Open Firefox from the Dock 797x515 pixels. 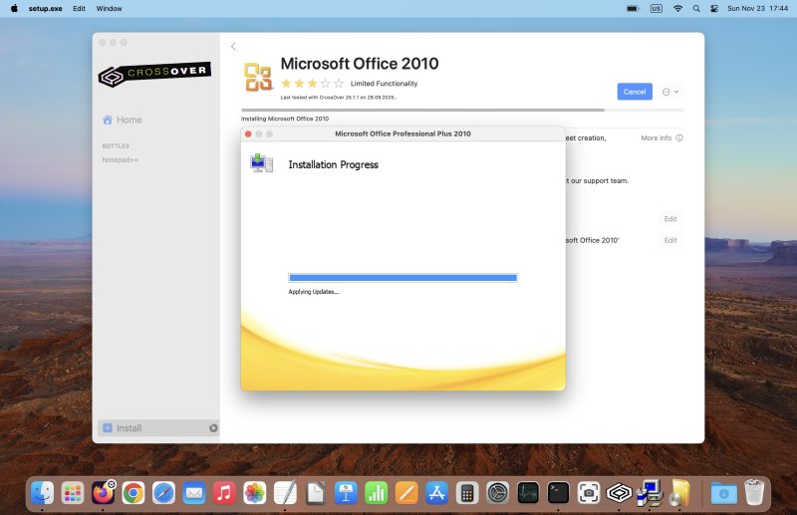coord(103,492)
